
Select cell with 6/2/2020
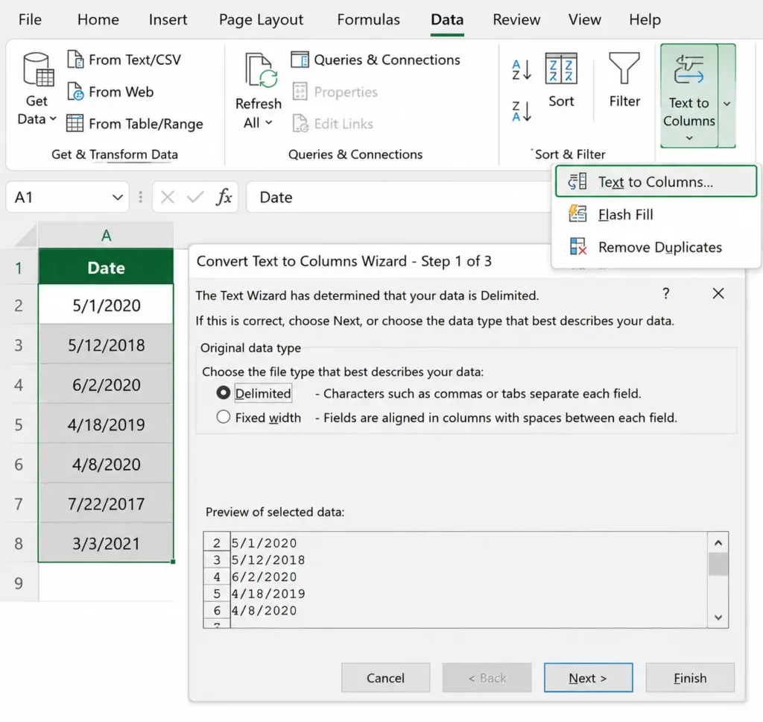click(x=106, y=385)
